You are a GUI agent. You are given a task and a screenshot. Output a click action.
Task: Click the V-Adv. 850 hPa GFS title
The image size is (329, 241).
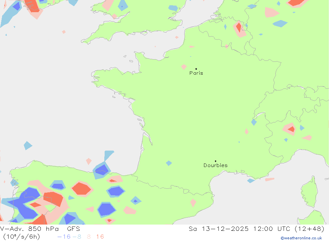point(40,229)
